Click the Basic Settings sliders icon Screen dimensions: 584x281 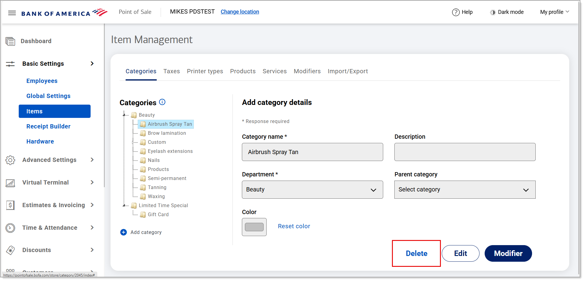(x=10, y=64)
